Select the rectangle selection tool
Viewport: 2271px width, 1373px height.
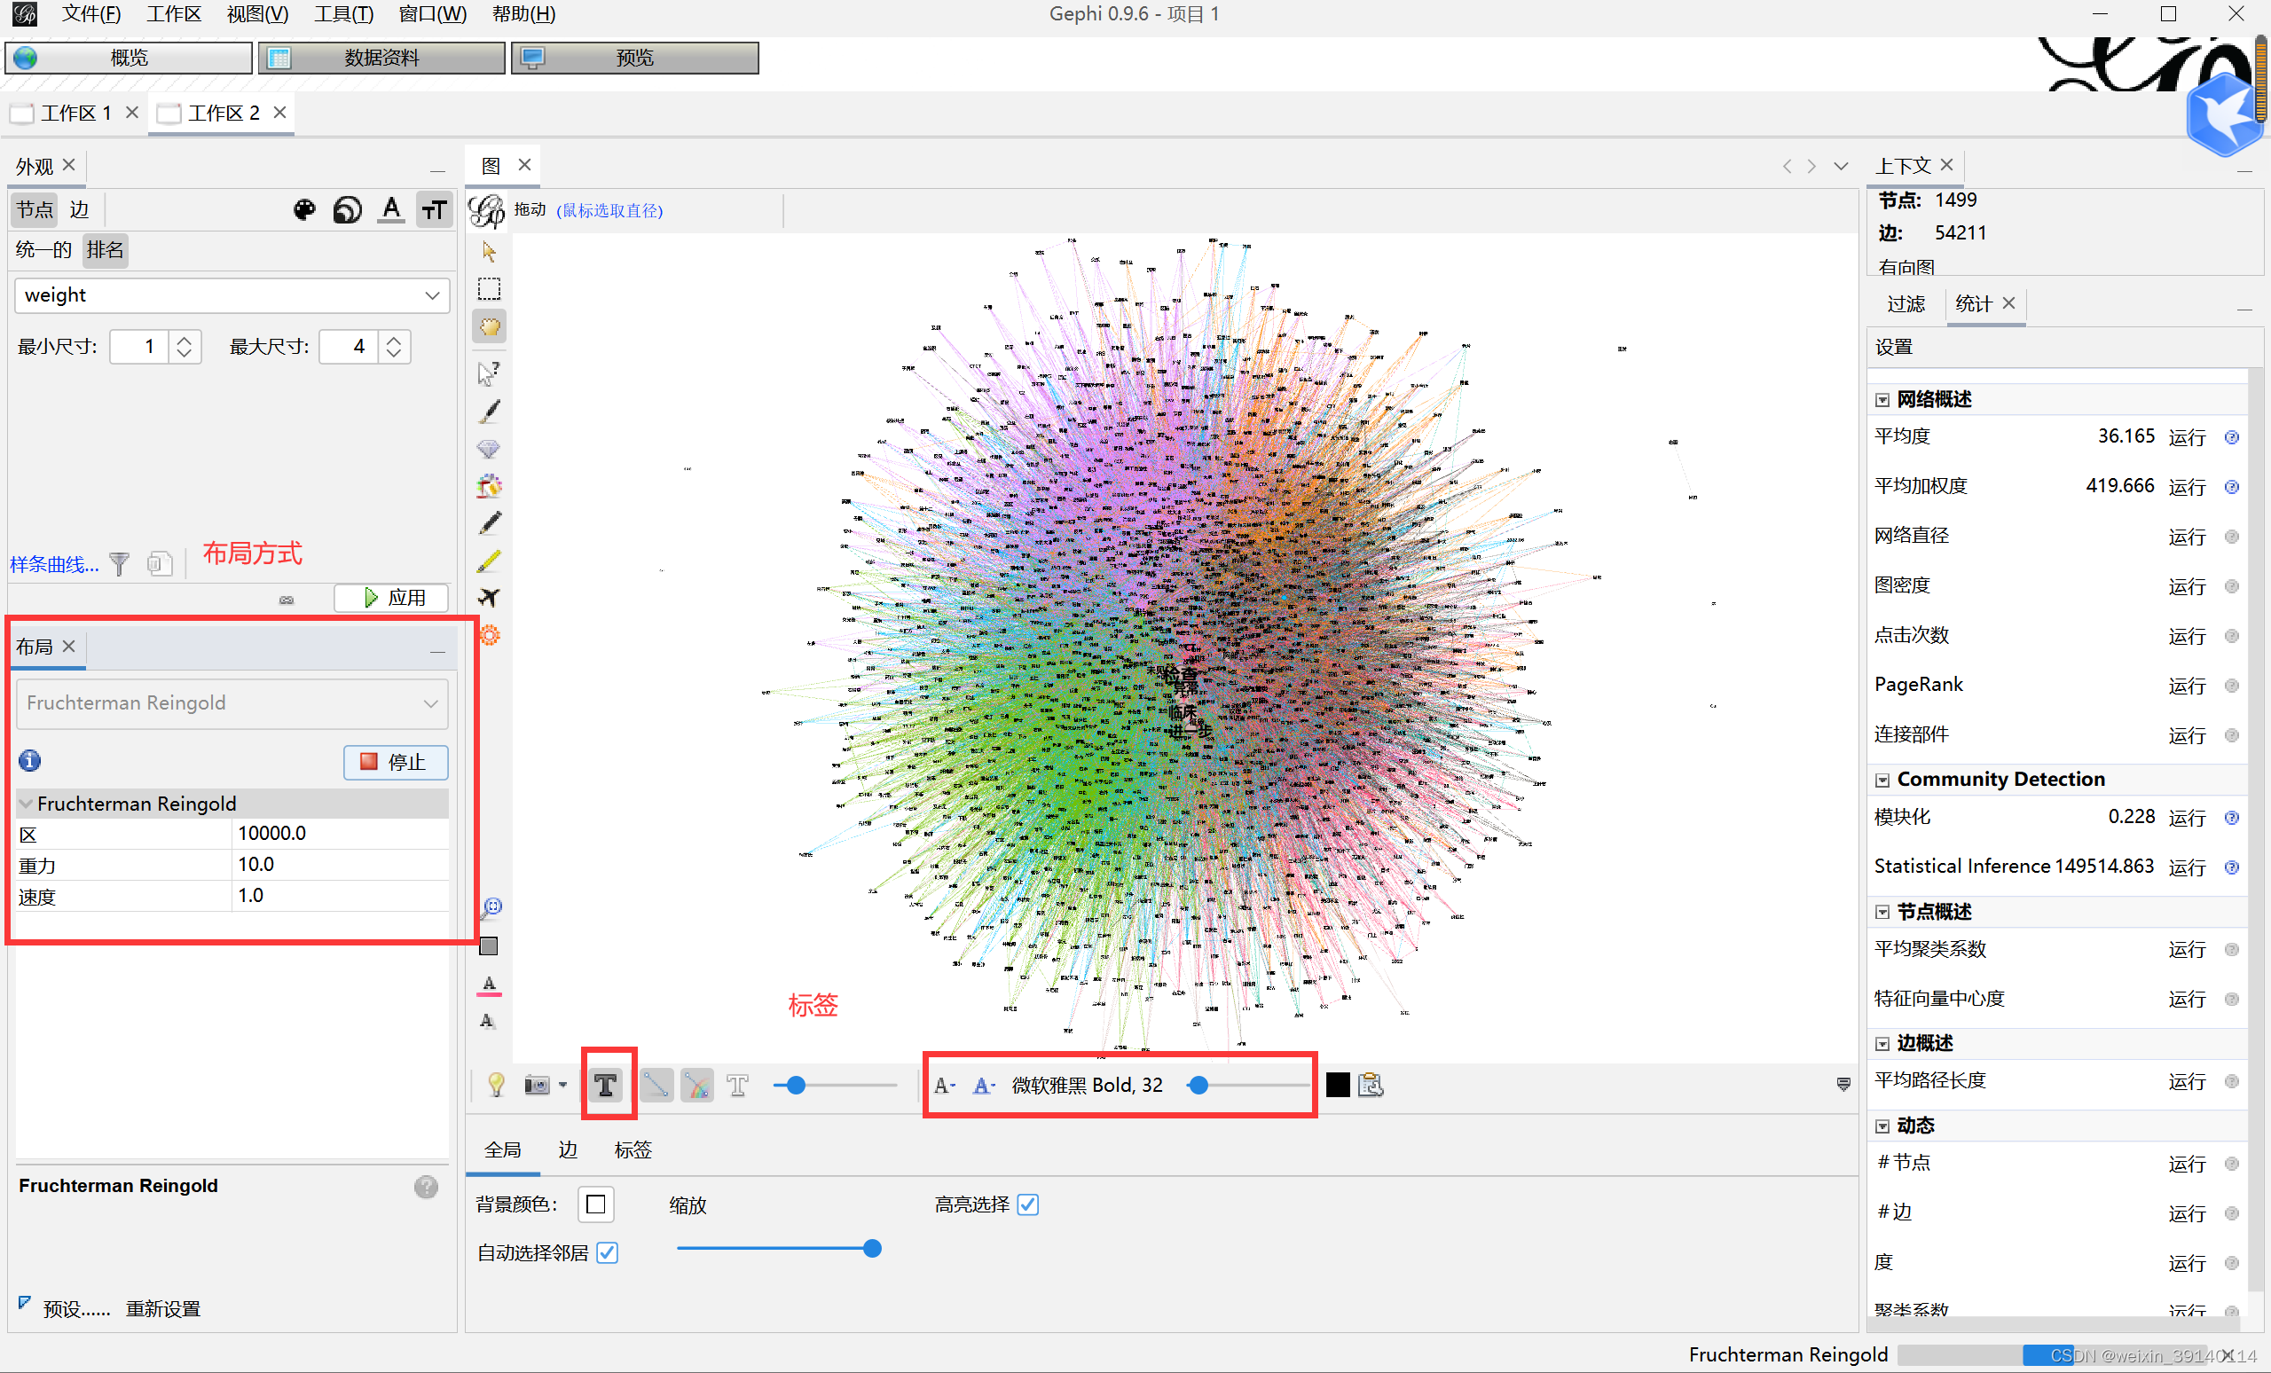[x=490, y=289]
